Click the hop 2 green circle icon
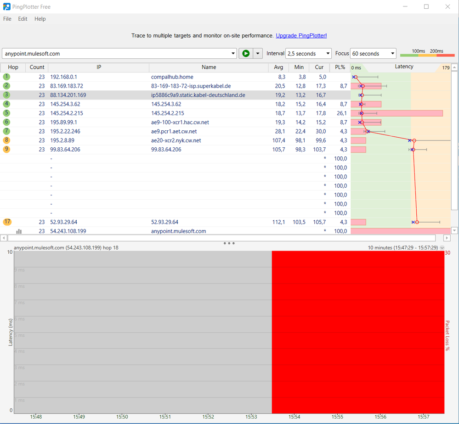The height and width of the screenshot is (424, 459). pos(6,86)
